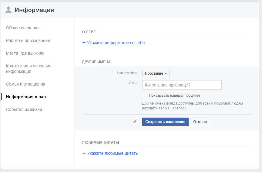Click the Показывать наверху профиля label text
The width and height of the screenshot is (262, 172).
click(x=174, y=96)
